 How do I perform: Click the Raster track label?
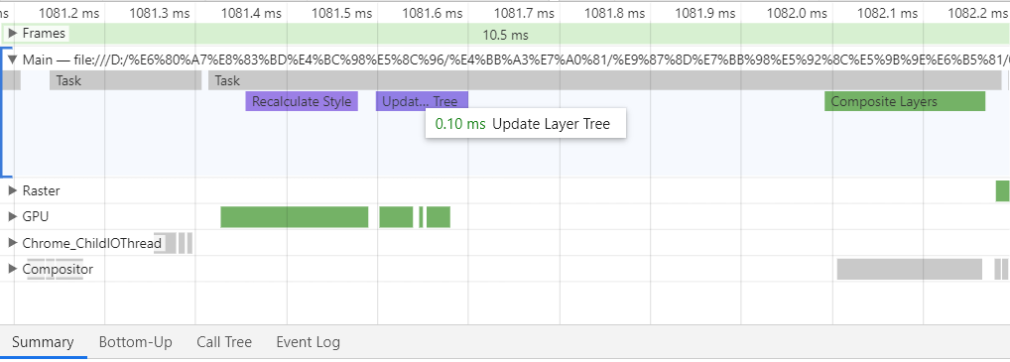click(x=42, y=190)
